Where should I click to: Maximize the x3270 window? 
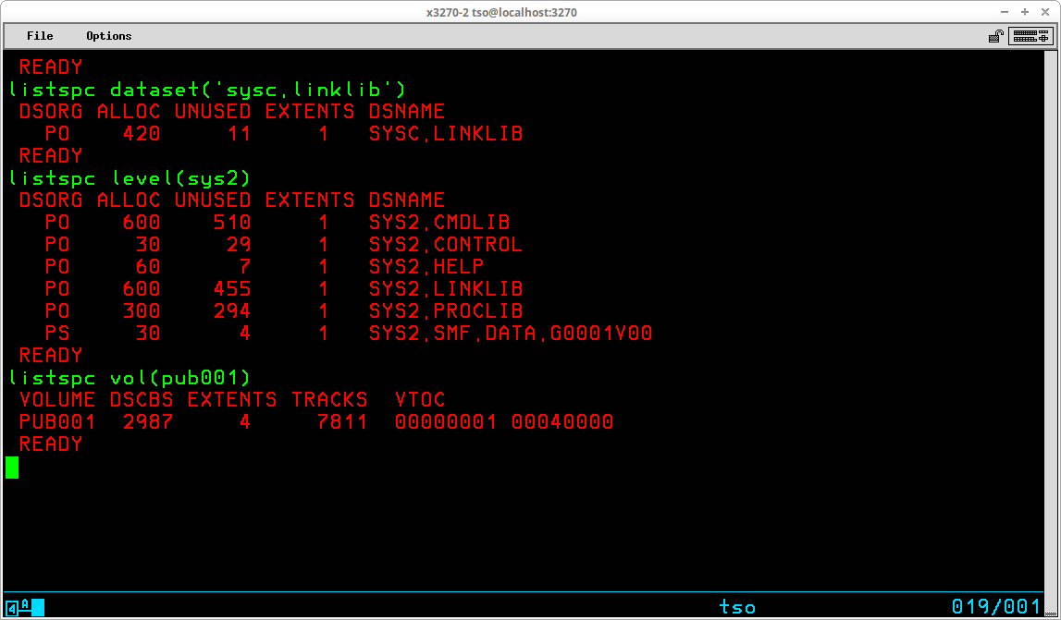(x=1025, y=12)
